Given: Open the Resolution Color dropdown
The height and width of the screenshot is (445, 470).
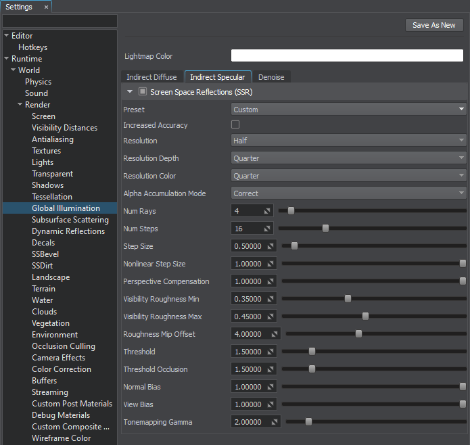Looking at the screenshot, I should (x=348, y=176).
